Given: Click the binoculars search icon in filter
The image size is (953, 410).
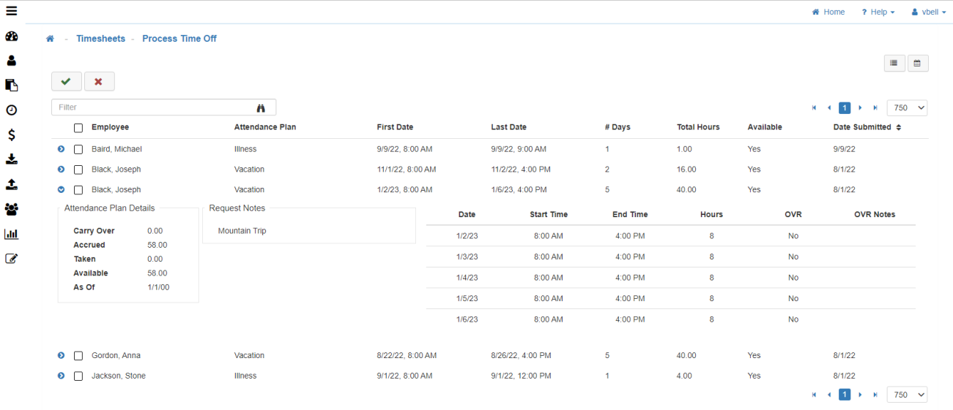Looking at the screenshot, I should pos(261,107).
